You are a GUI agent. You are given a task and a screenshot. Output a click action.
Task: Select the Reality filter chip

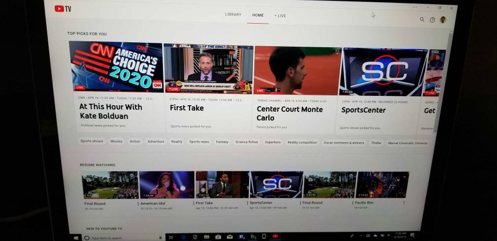[177, 142]
